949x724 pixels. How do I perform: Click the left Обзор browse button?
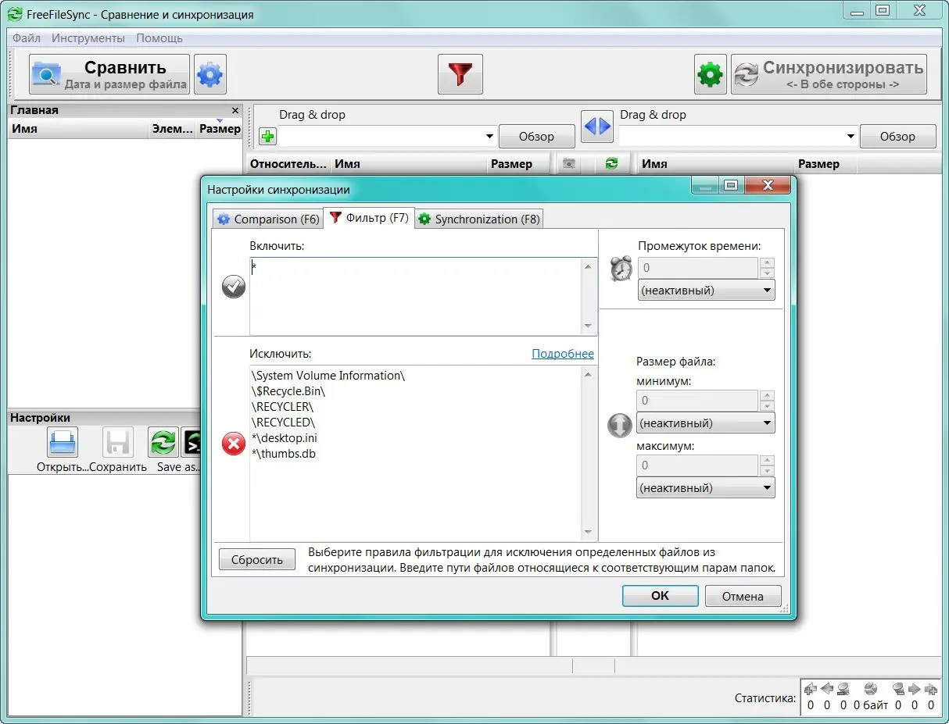coord(536,136)
